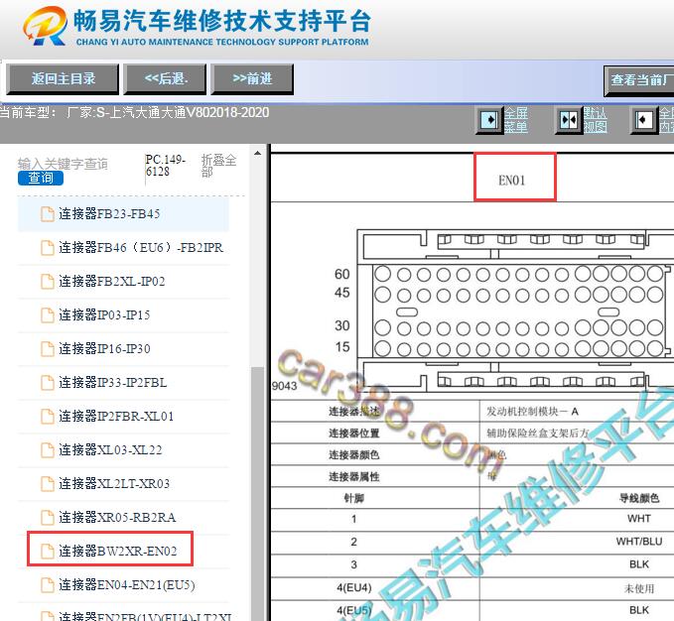The width and height of the screenshot is (674, 621).
Task: Click the blue 查询 search button
Action: pos(41,178)
